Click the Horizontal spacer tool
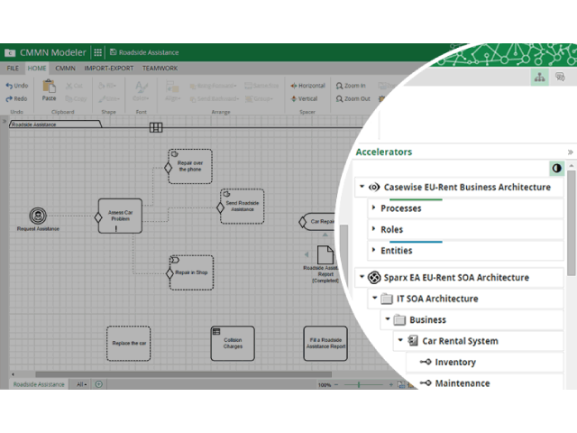This screenshot has width=577, height=433. pyautogui.click(x=307, y=86)
